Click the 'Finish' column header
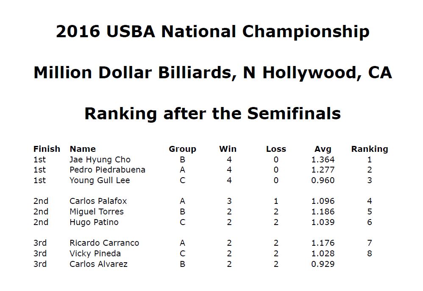 click(47, 149)
